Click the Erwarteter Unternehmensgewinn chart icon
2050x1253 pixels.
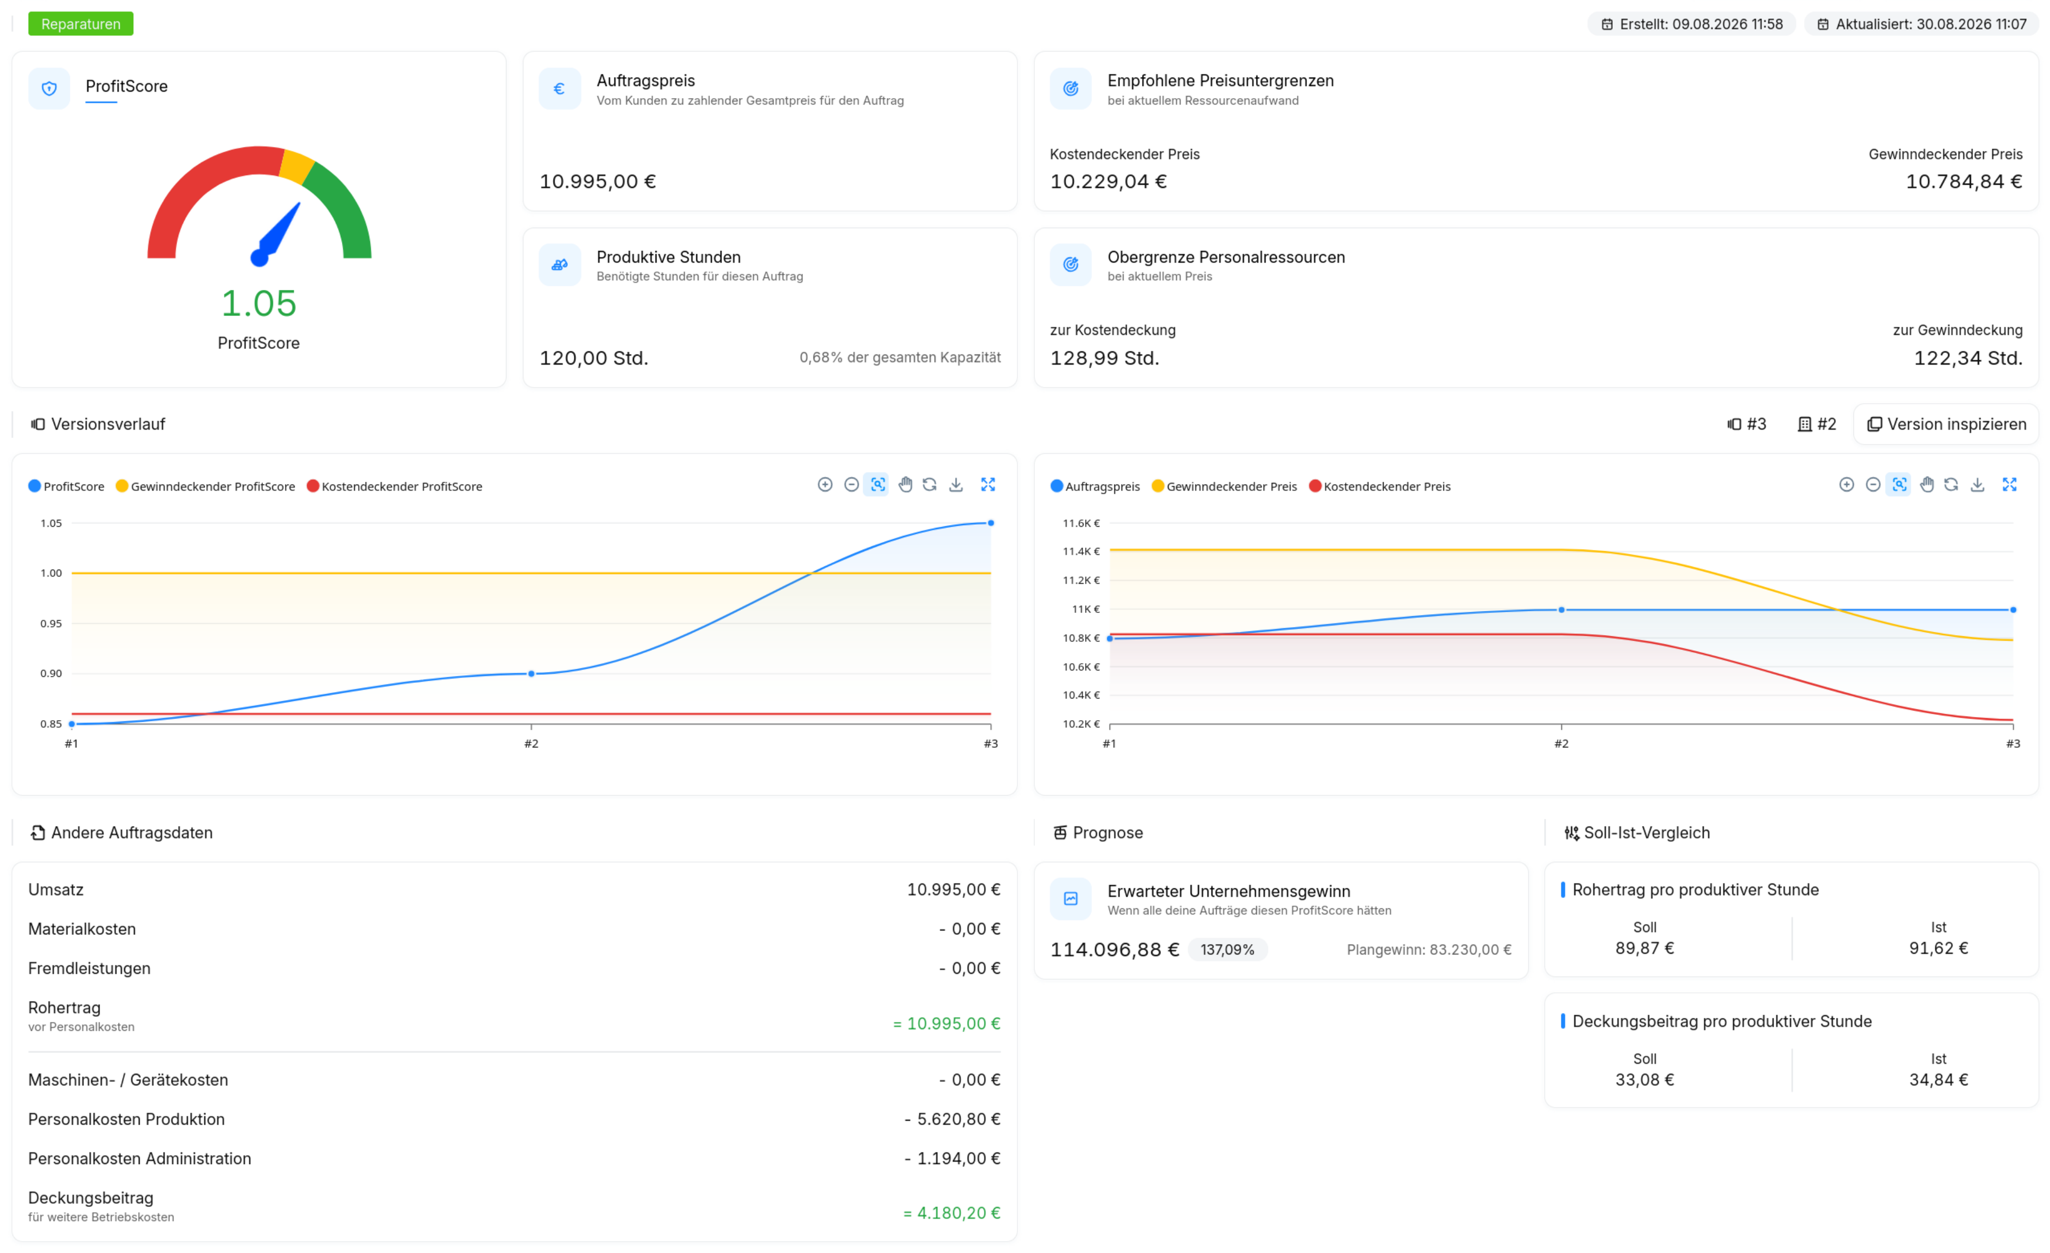tap(1071, 899)
